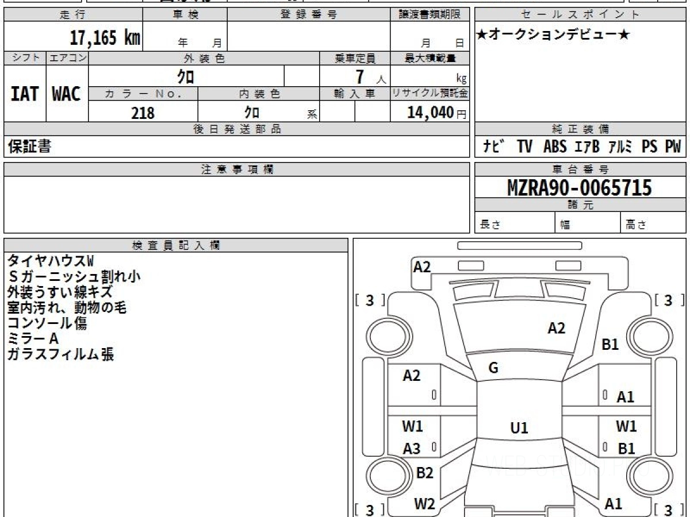Select the 高さ dimension label
The image size is (690, 517).
click(x=637, y=226)
